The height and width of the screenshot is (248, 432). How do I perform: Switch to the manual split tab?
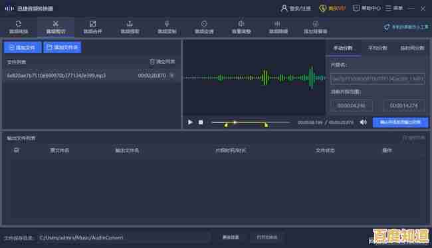click(343, 49)
